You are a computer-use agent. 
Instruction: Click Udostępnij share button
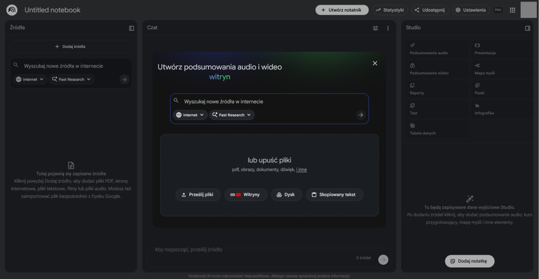point(430,10)
